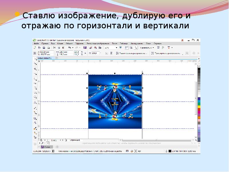The height and width of the screenshot is (172, 229).
Task: Select the Zoom tool in toolbox
Action: 35,74
